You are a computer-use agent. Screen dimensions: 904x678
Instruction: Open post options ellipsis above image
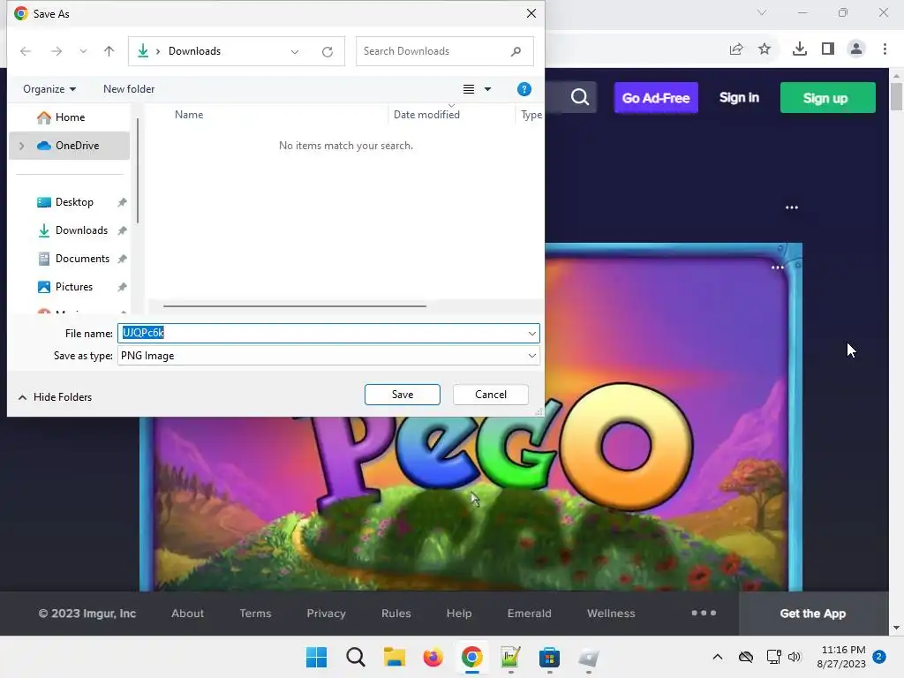pyautogui.click(x=792, y=207)
